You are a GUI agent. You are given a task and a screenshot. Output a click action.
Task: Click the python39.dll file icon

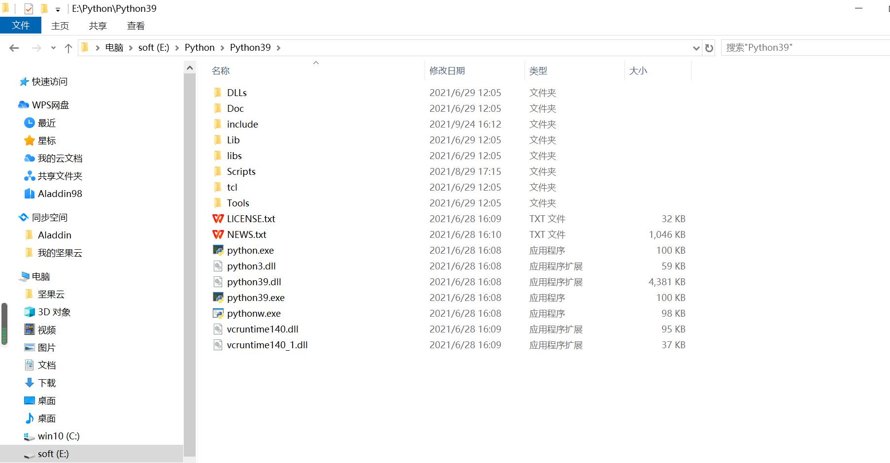pos(218,282)
